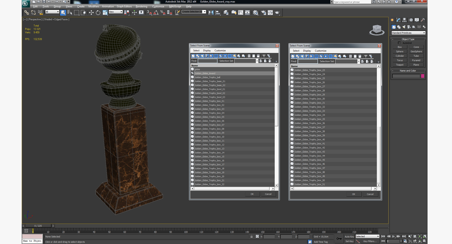This screenshot has height=244, width=452.
Task: Toggle 3D Snaps in main toolbar
Action: [149, 13]
